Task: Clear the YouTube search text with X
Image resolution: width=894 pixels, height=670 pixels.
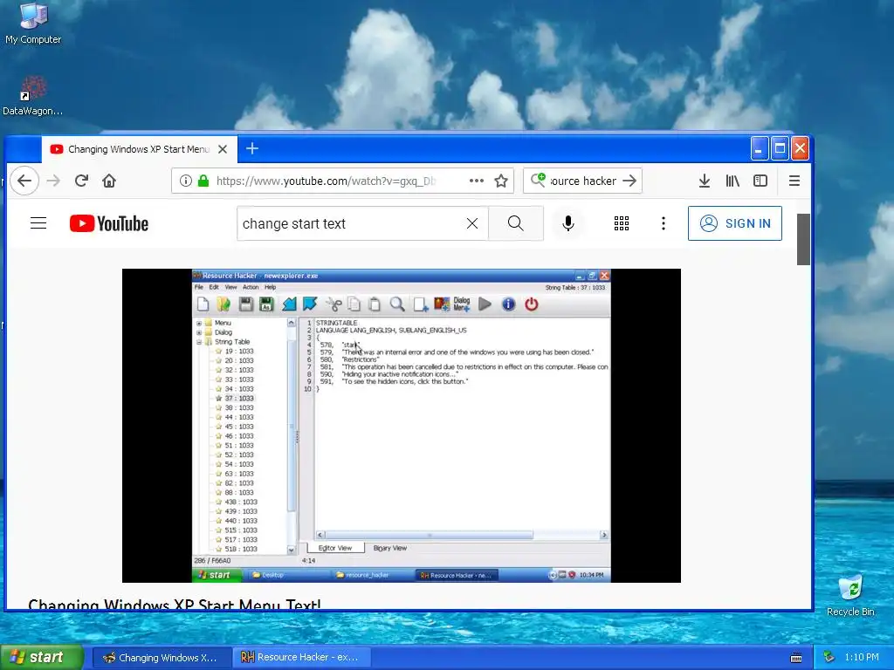Action: (472, 223)
